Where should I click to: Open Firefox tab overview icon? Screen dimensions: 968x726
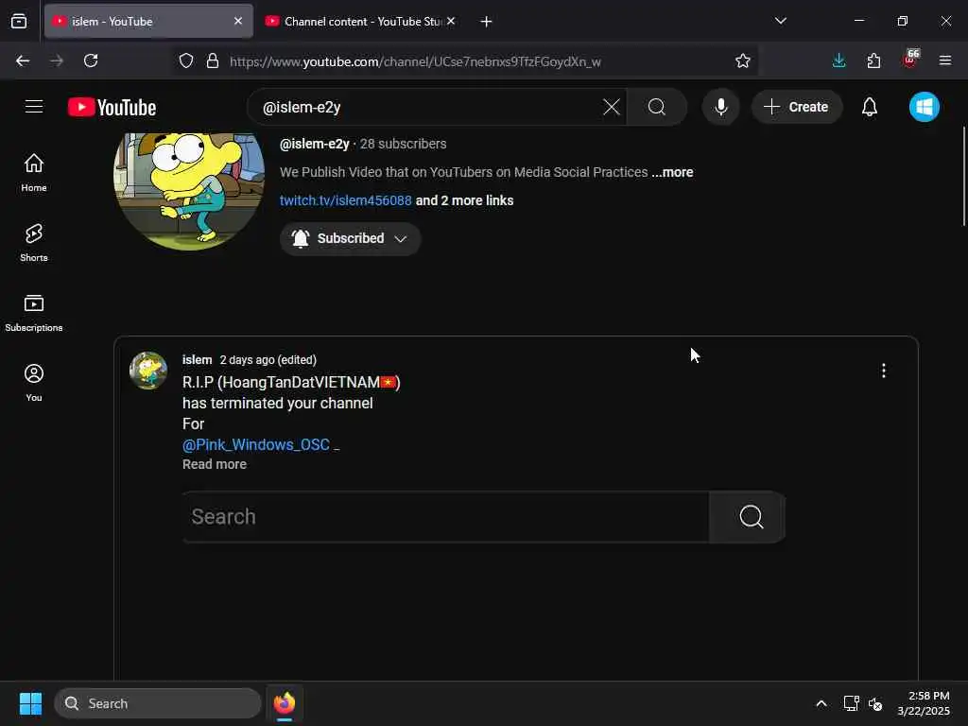(x=19, y=21)
